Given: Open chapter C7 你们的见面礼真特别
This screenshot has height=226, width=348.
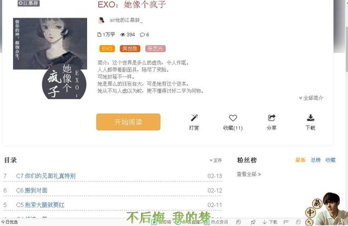Looking at the screenshot, I should pyautogui.click(x=46, y=176).
